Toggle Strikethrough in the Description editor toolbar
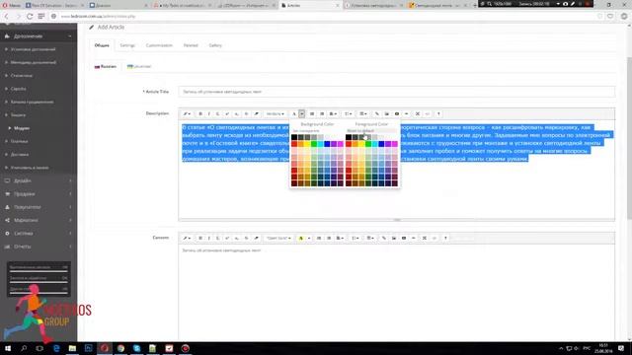The image size is (632, 355). pyautogui.click(x=246, y=114)
